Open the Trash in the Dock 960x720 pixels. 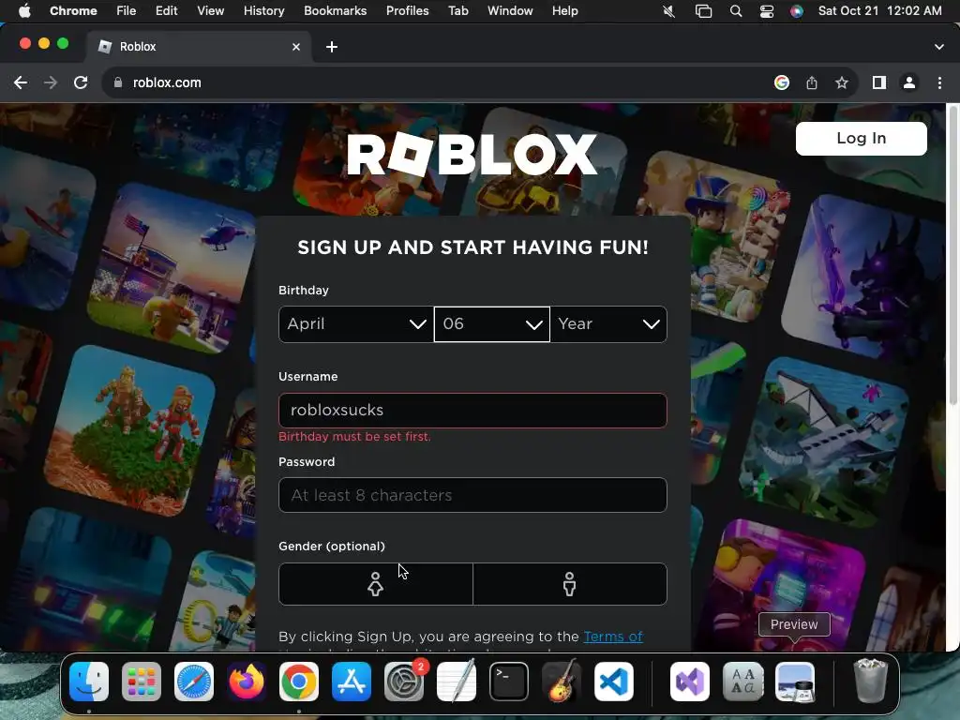870,681
